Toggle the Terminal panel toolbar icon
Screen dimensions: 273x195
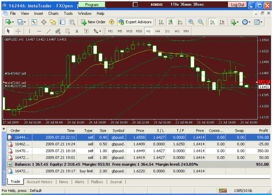pyautogui.click(x=62, y=22)
